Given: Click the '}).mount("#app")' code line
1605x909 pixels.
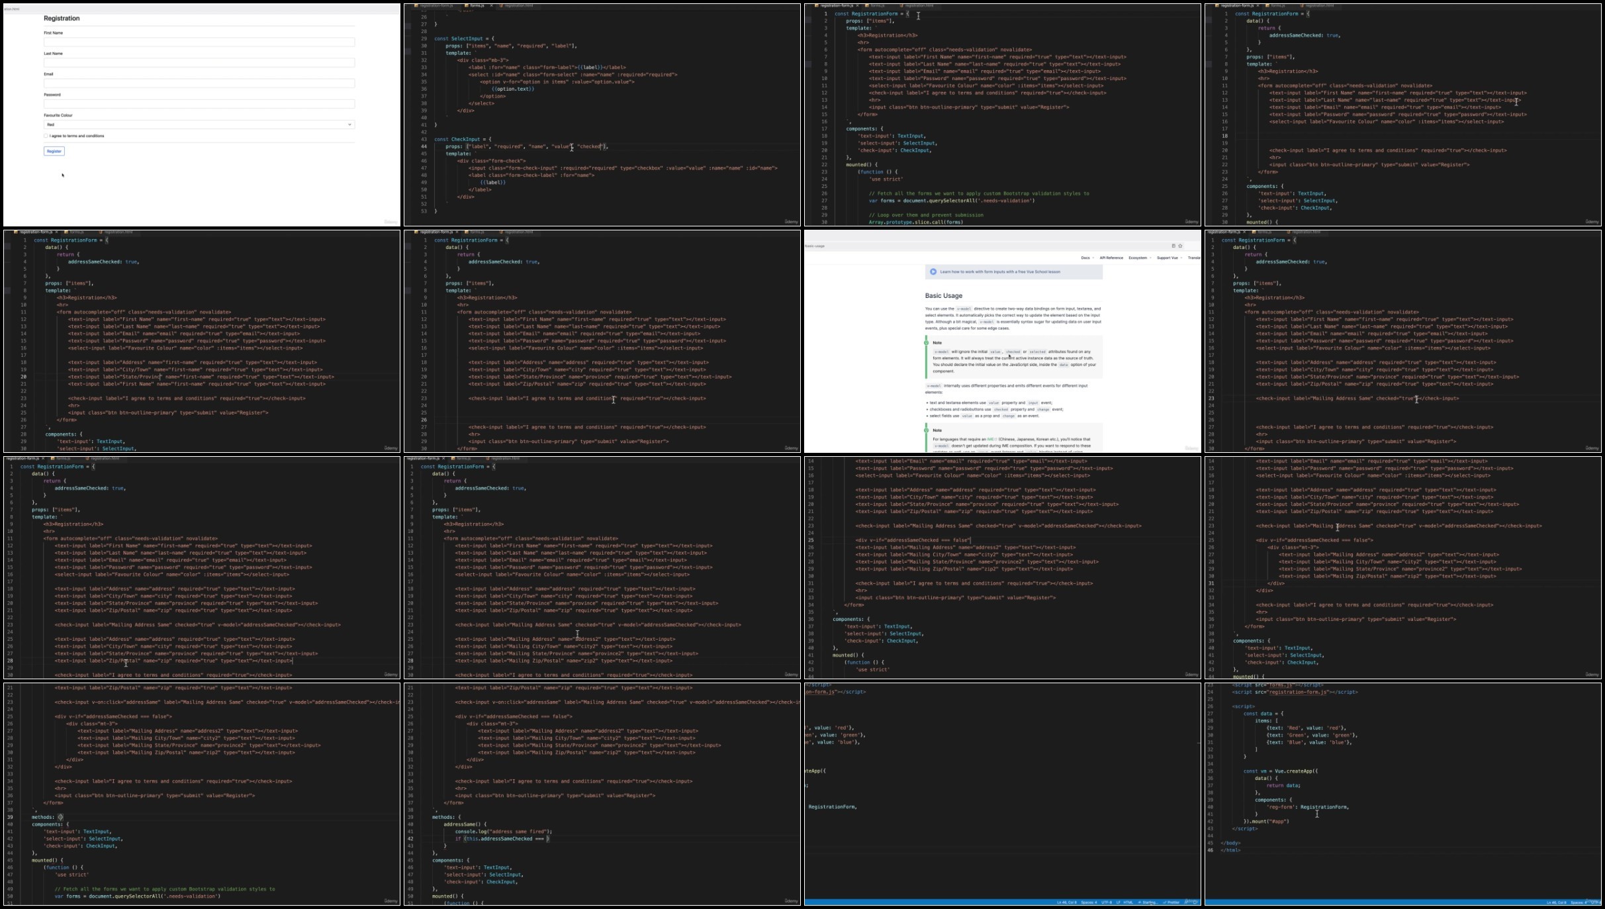Looking at the screenshot, I should 1266,822.
